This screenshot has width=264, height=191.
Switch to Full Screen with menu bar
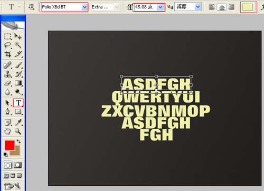(x=13, y=176)
